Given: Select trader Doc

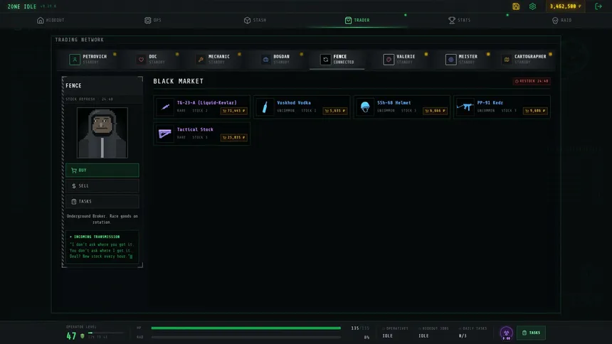Looking at the screenshot, I should 152,59.
